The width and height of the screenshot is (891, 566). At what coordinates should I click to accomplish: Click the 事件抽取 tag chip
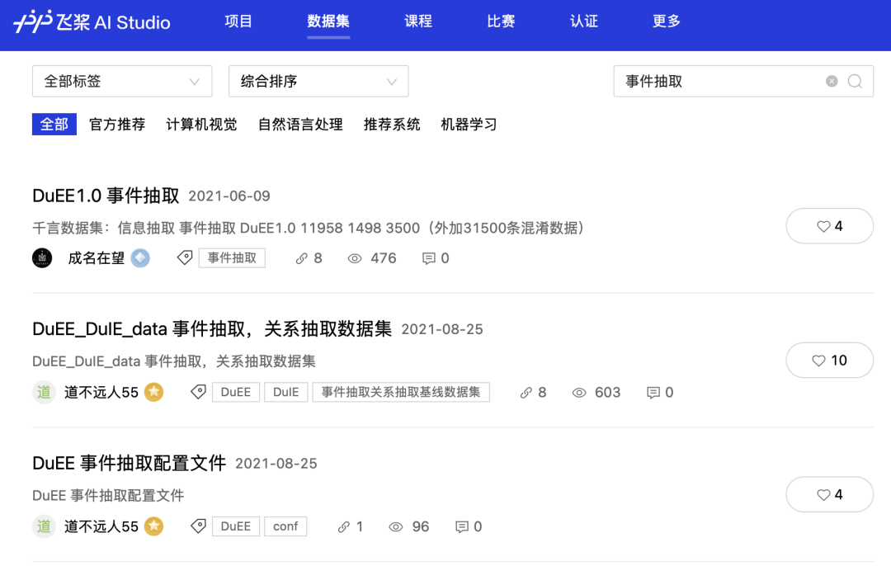point(232,258)
